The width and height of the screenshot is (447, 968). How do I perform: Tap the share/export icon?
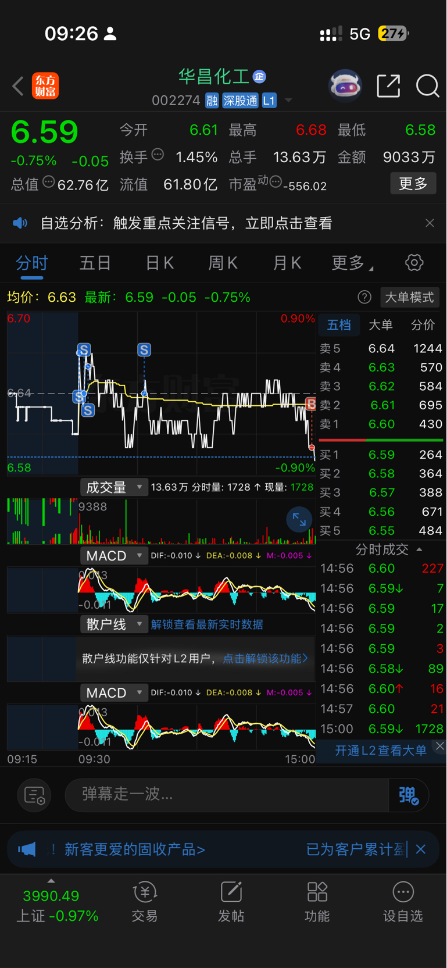point(388,86)
